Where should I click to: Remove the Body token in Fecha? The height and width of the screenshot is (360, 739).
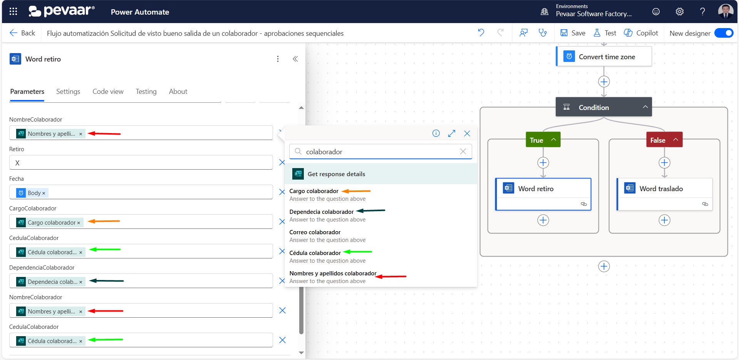[x=44, y=193]
